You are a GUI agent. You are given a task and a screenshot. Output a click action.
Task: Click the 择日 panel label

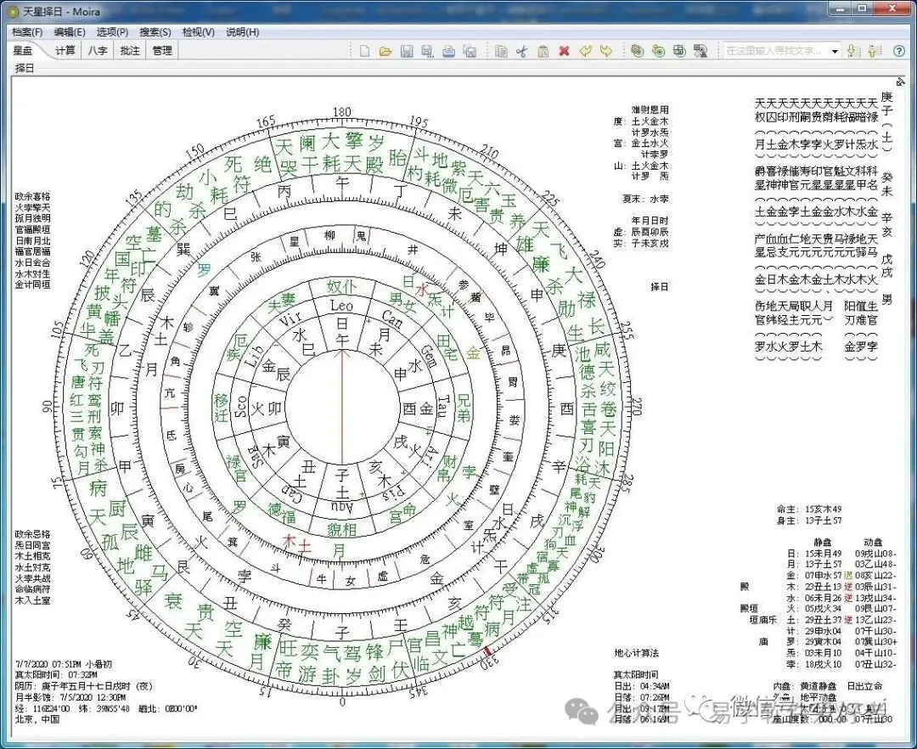point(25,69)
